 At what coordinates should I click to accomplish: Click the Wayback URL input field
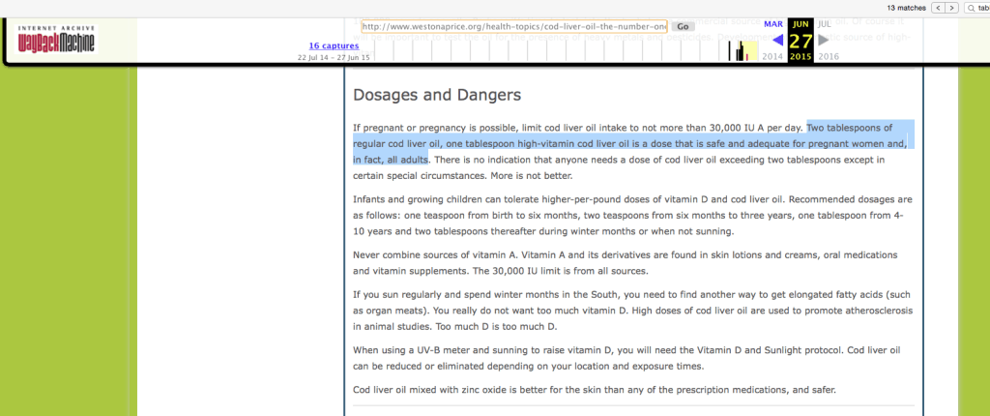tap(514, 26)
